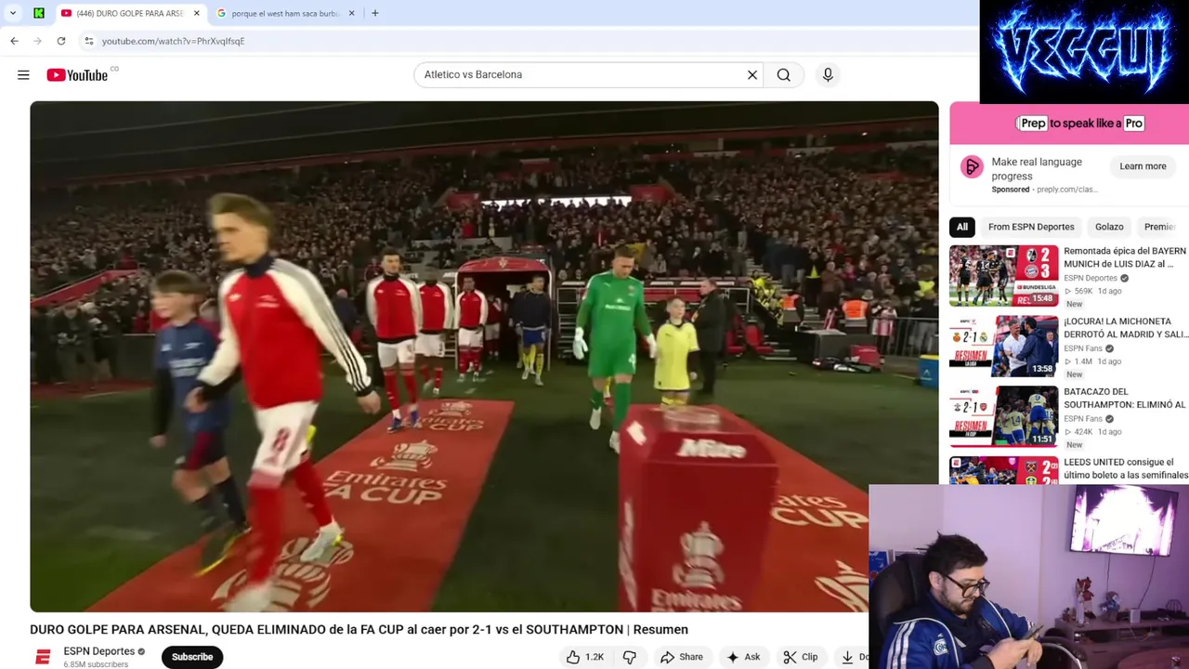Clear the search box with the X
Screen dimensions: 1189x669
pyautogui.click(x=752, y=75)
